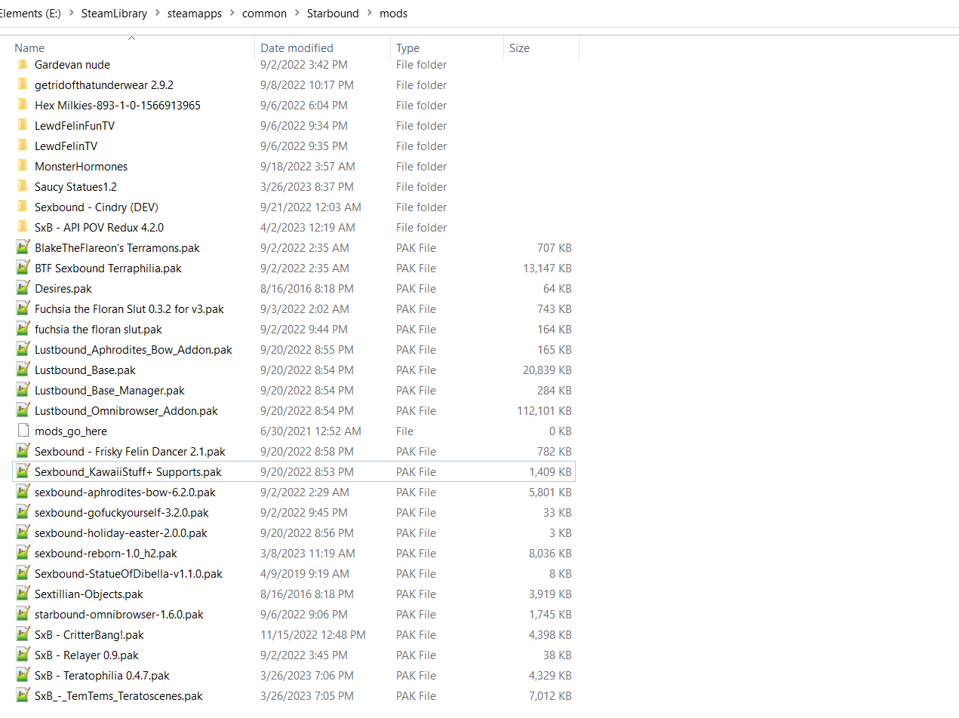This screenshot has width=959, height=718.
Task: Toggle the sort arrow above Name column
Action: click(x=131, y=37)
